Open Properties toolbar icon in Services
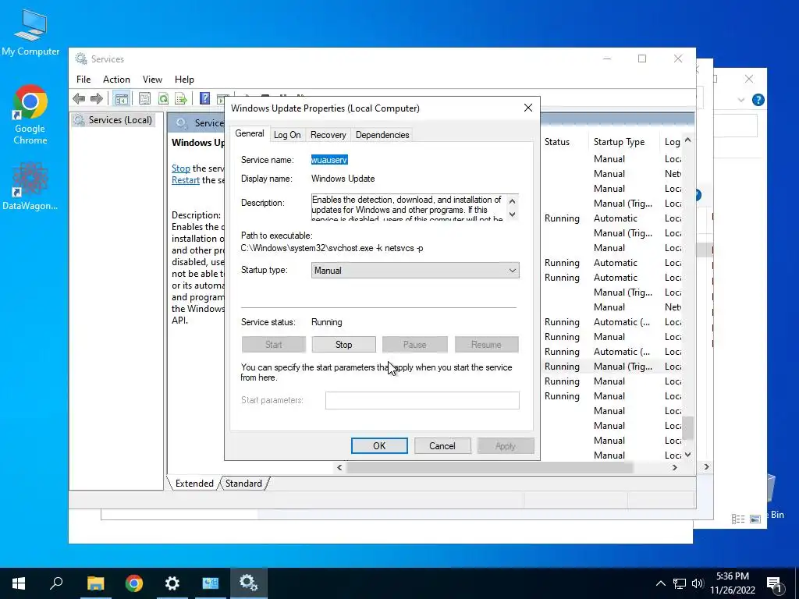The height and width of the screenshot is (599, 799). (x=144, y=98)
